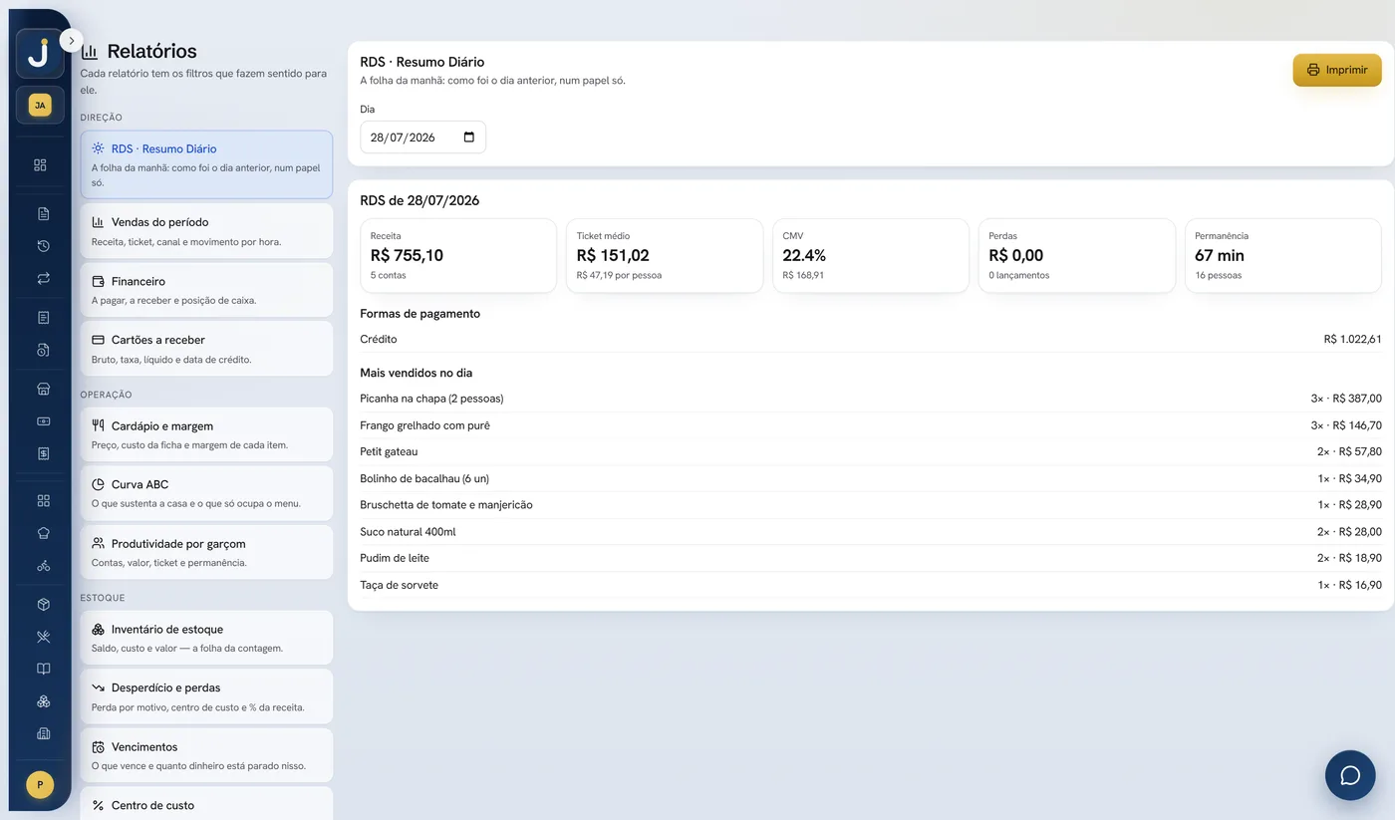Click the package box icon in sidebar

pos(43,605)
